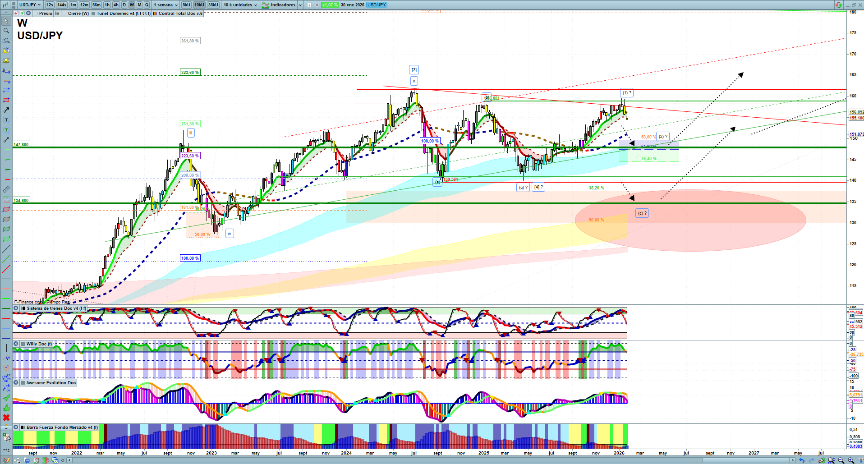Click the 35kU units button

click(213, 5)
